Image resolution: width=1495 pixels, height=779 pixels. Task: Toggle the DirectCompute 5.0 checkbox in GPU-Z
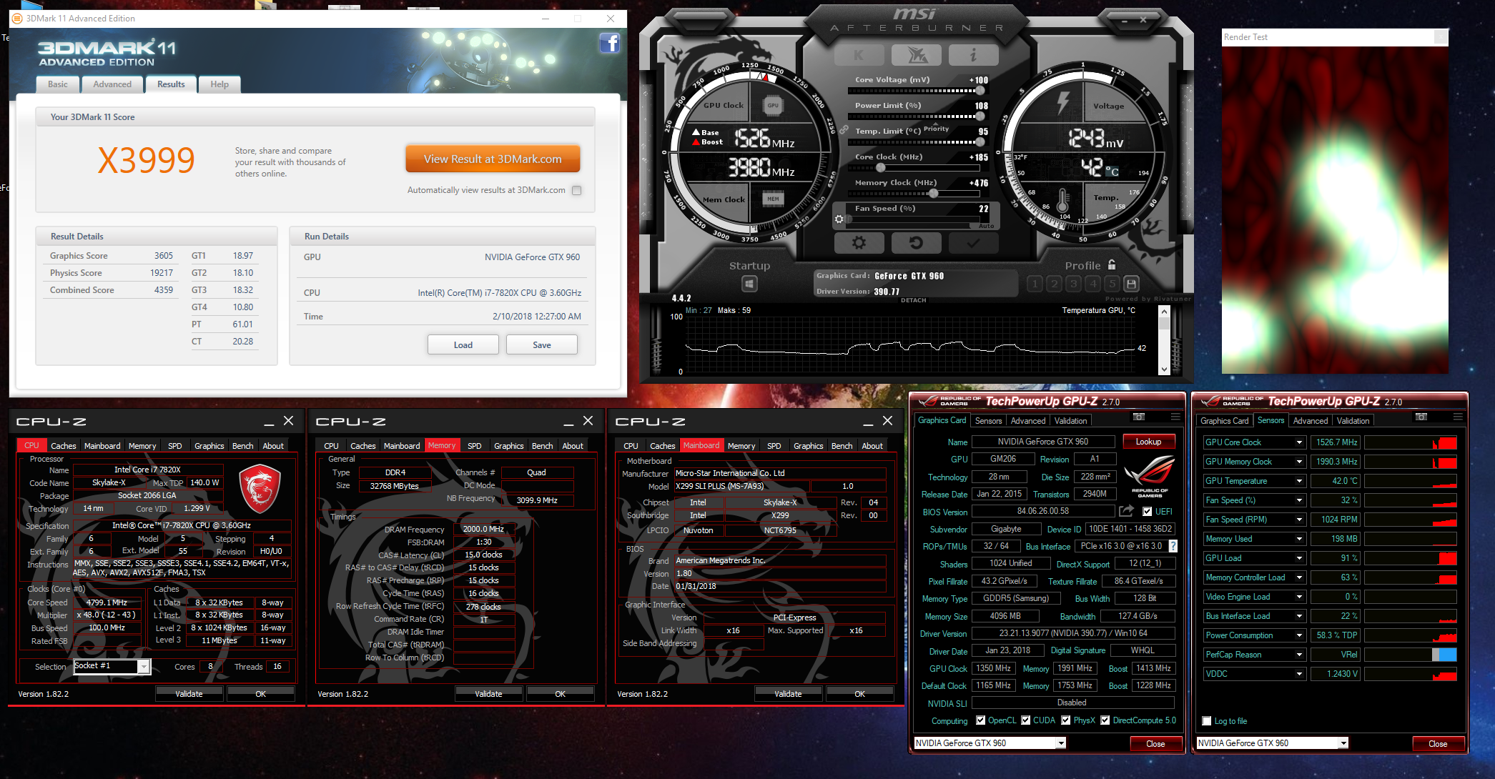pyautogui.click(x=1105, y=720)
